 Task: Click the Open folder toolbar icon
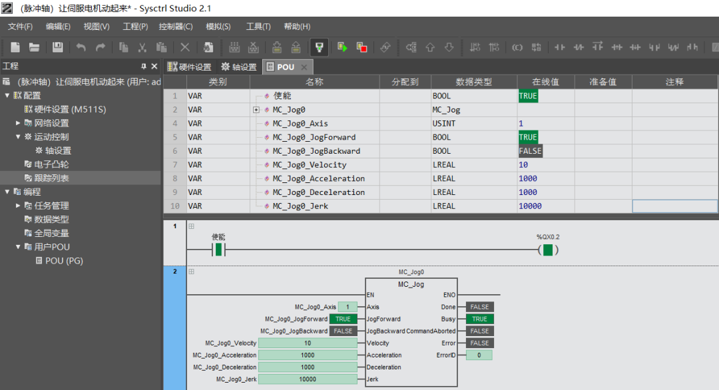(x=35, y=47)
